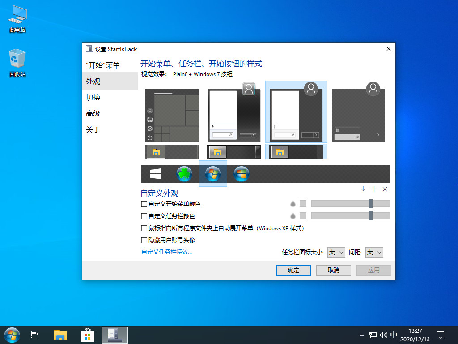The width and height of the screenshot is (458, 344).
Task: Select the Windows 10 tile style menu thumbnail
Action: [x=172, y=115]
